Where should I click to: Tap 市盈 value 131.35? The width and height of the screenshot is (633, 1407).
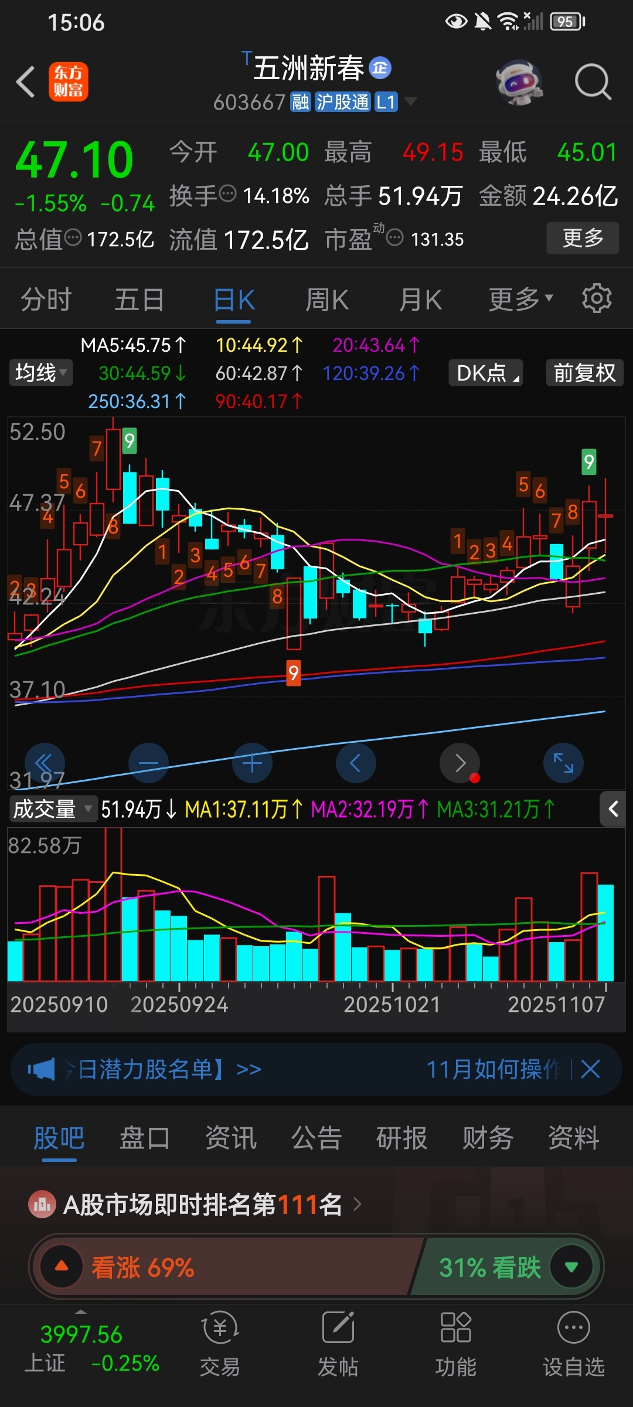437,239
